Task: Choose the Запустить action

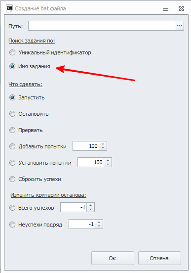Action: coord(12,97)
